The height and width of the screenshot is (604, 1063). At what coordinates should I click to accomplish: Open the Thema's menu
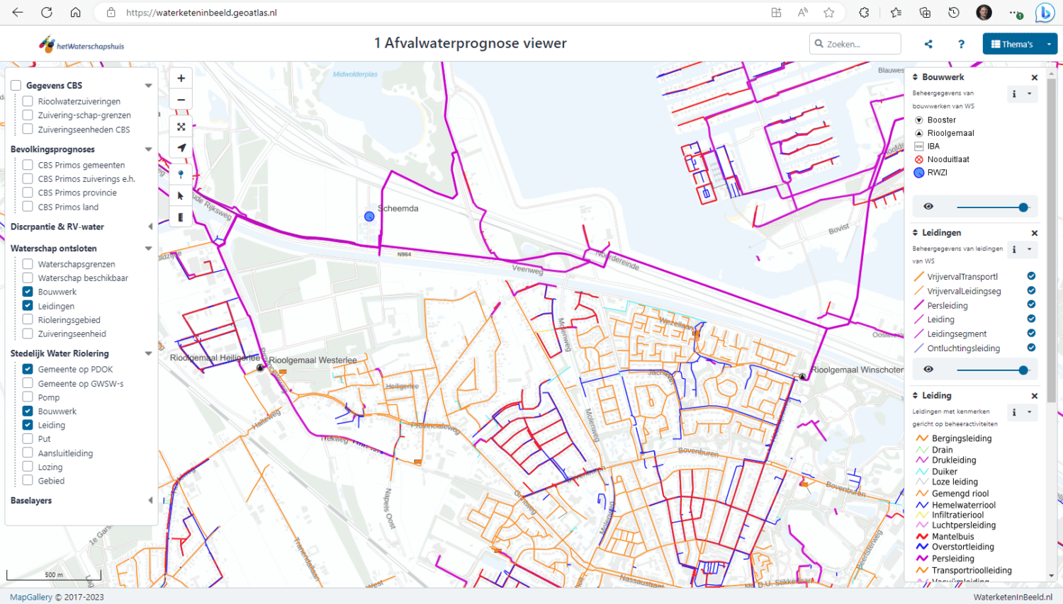click(x=1019, y=43)
